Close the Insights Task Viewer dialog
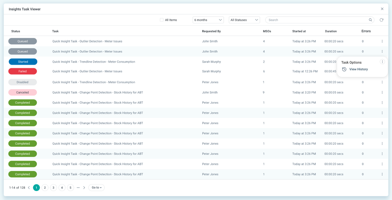392x200 pixels. 382,9
